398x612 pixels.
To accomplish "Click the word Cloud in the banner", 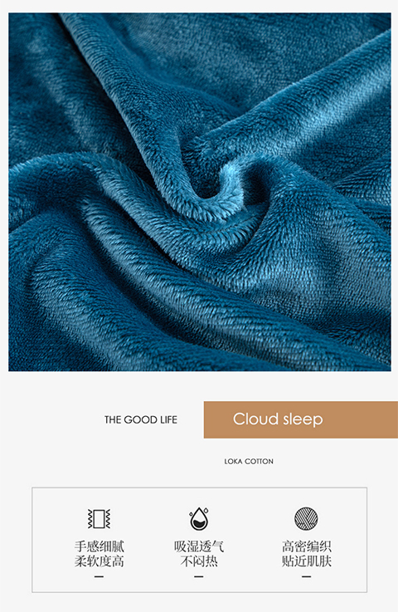I will tap(255, 419).
